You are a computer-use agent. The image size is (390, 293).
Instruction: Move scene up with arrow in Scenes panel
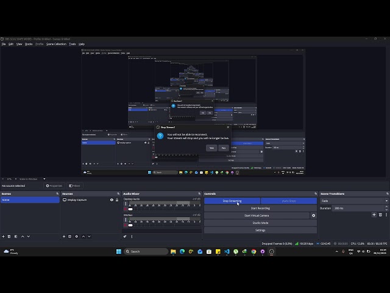pyautogui.click(x=23, y=236)
